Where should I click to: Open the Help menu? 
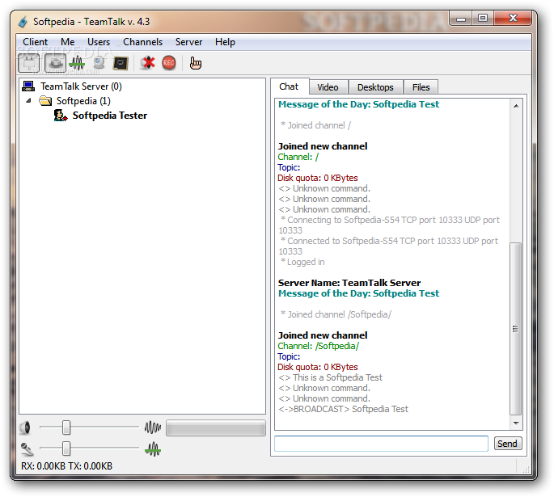coord(225,42)
